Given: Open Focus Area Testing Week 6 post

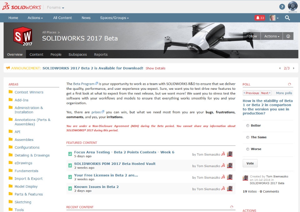Looking at the screenshot, I should click(124, 152).
